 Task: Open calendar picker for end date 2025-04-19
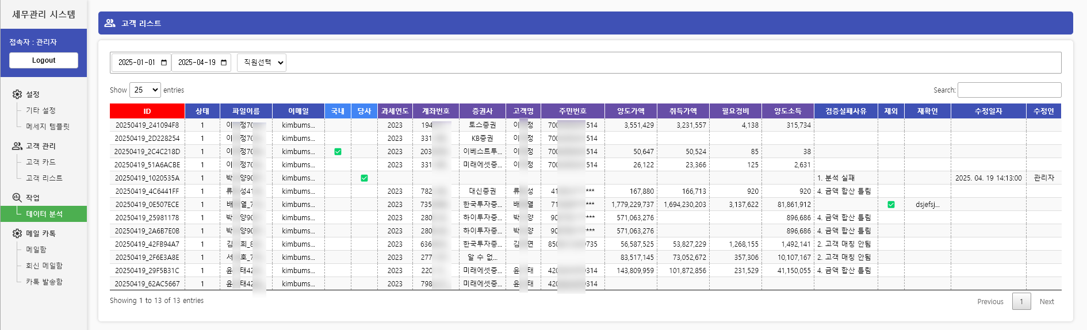224,63
